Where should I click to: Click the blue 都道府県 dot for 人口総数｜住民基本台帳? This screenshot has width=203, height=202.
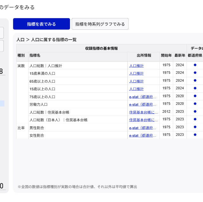click(x=195, y=111)
